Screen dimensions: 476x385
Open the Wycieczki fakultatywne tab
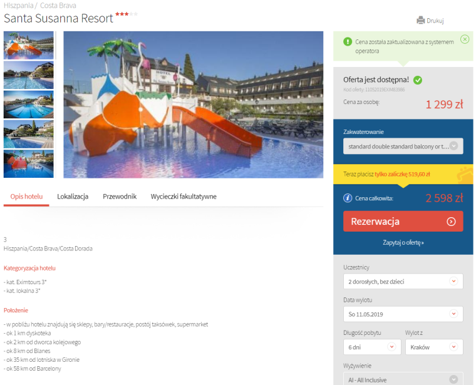(x=184, y=197)
